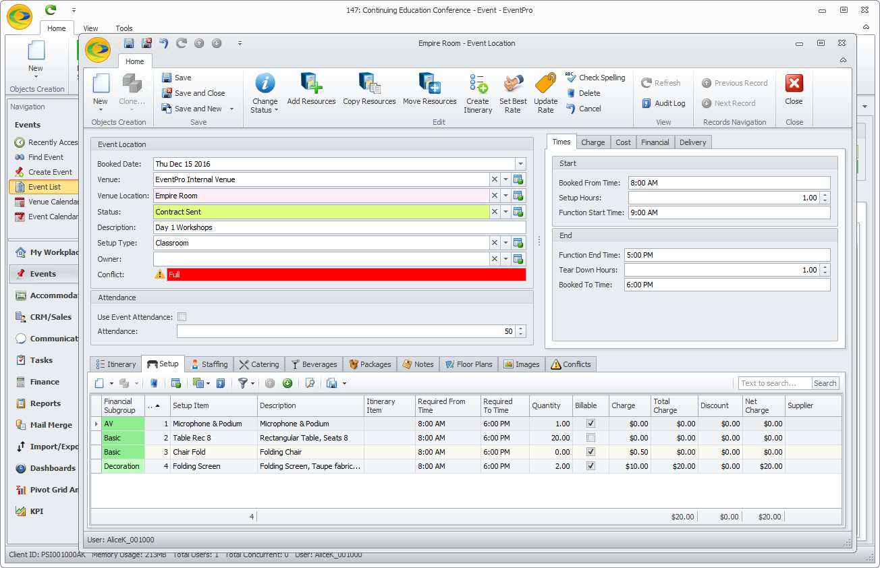Click the Add Resources ribbon icon
The image size is (880, 568).
click(311, 84)
